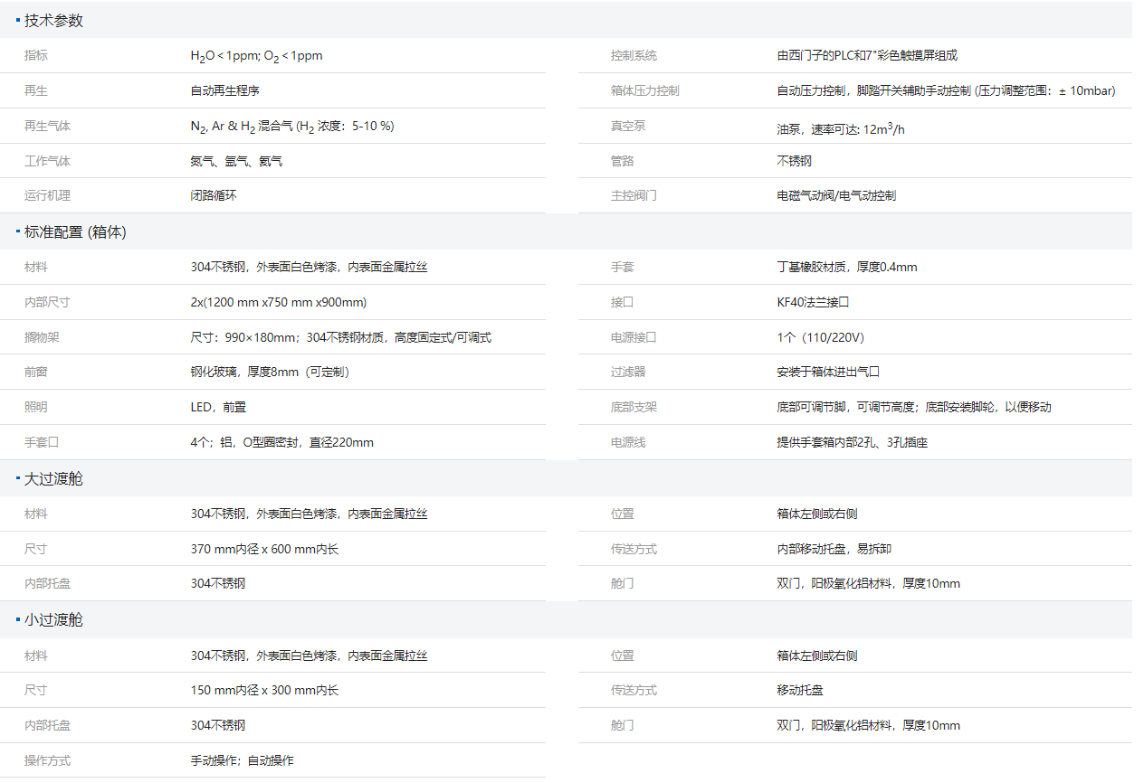Select the 箱体左侧或右侧 text under 大过渡舱
1144x783 pixels.
click(x=817, y=513)
